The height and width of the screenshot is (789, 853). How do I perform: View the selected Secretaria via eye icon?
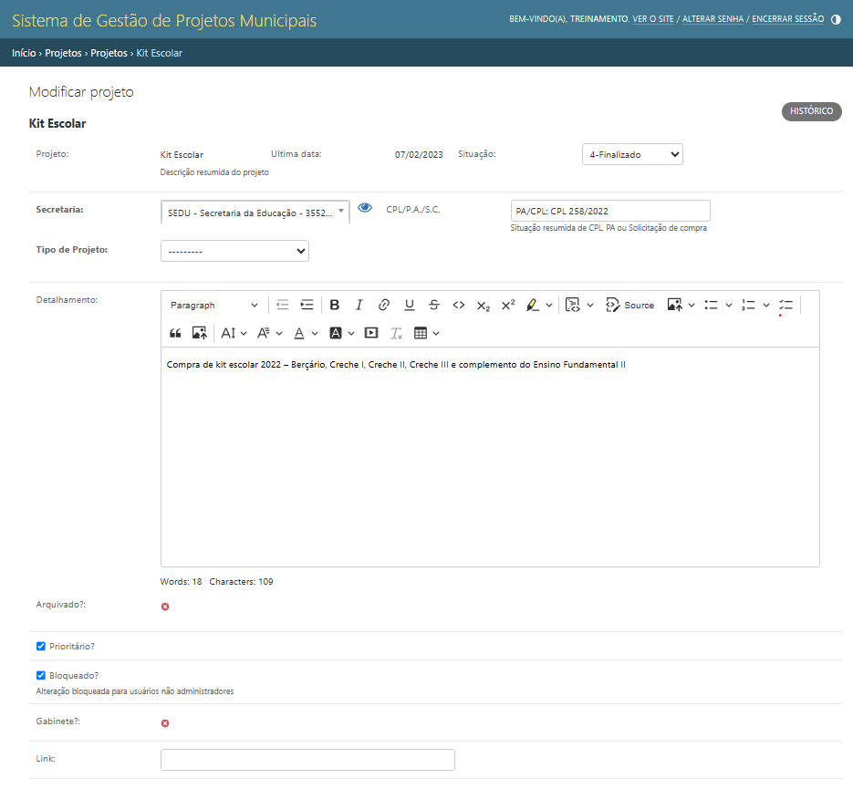coord(365,208)
